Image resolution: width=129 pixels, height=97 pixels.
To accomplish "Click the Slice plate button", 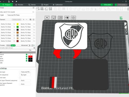I will tap(108, 5).
